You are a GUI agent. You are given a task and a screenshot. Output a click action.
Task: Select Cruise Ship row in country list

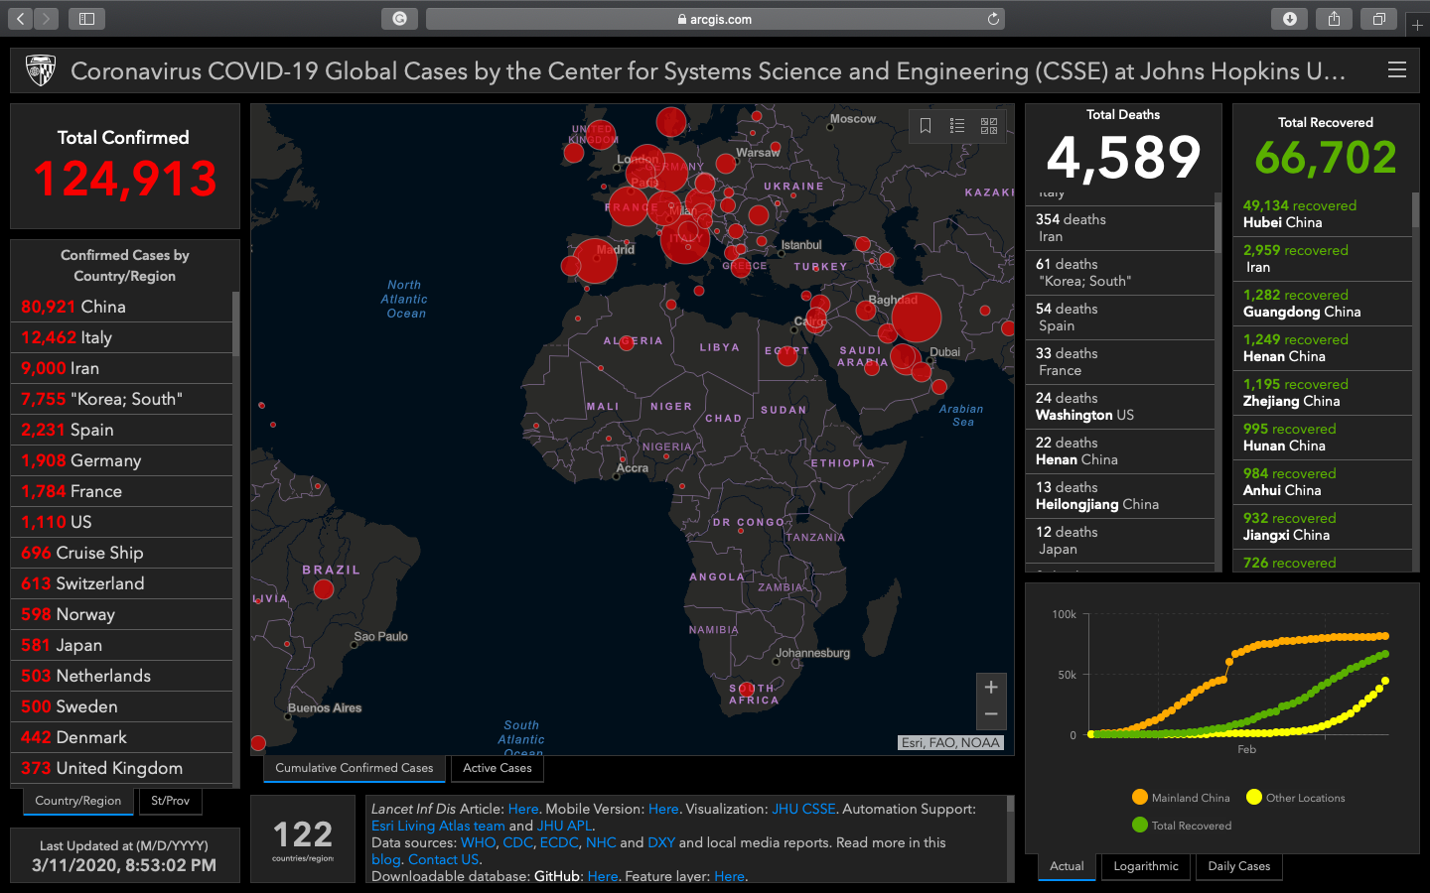pos(121,553)
